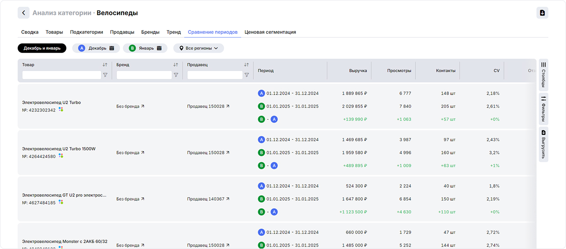Image resolution: width=566 pixels, height=249 pixels.
Task: Click marketplace color icon beside №4232302342
Action: [61, 110]
